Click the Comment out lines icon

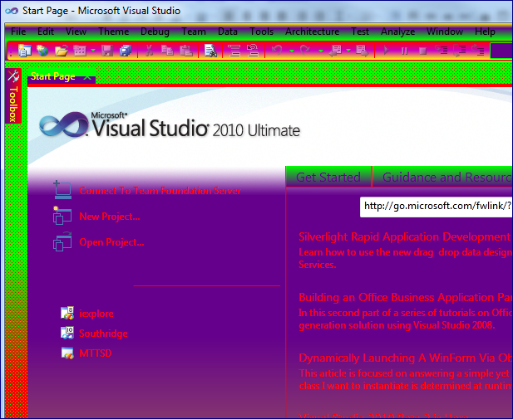pos(234,51)
